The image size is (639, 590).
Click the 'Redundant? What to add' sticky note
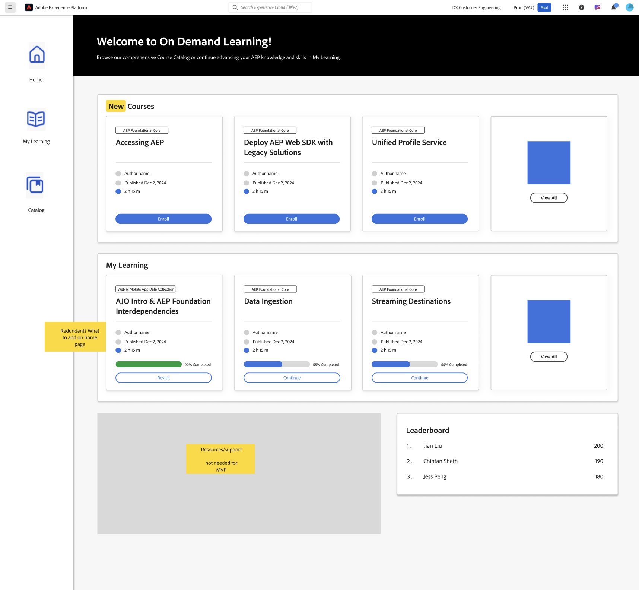click(76, 337)
